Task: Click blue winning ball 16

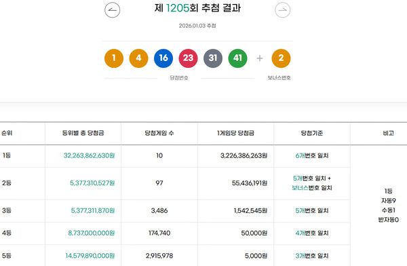Action: (x=163, y=58)
